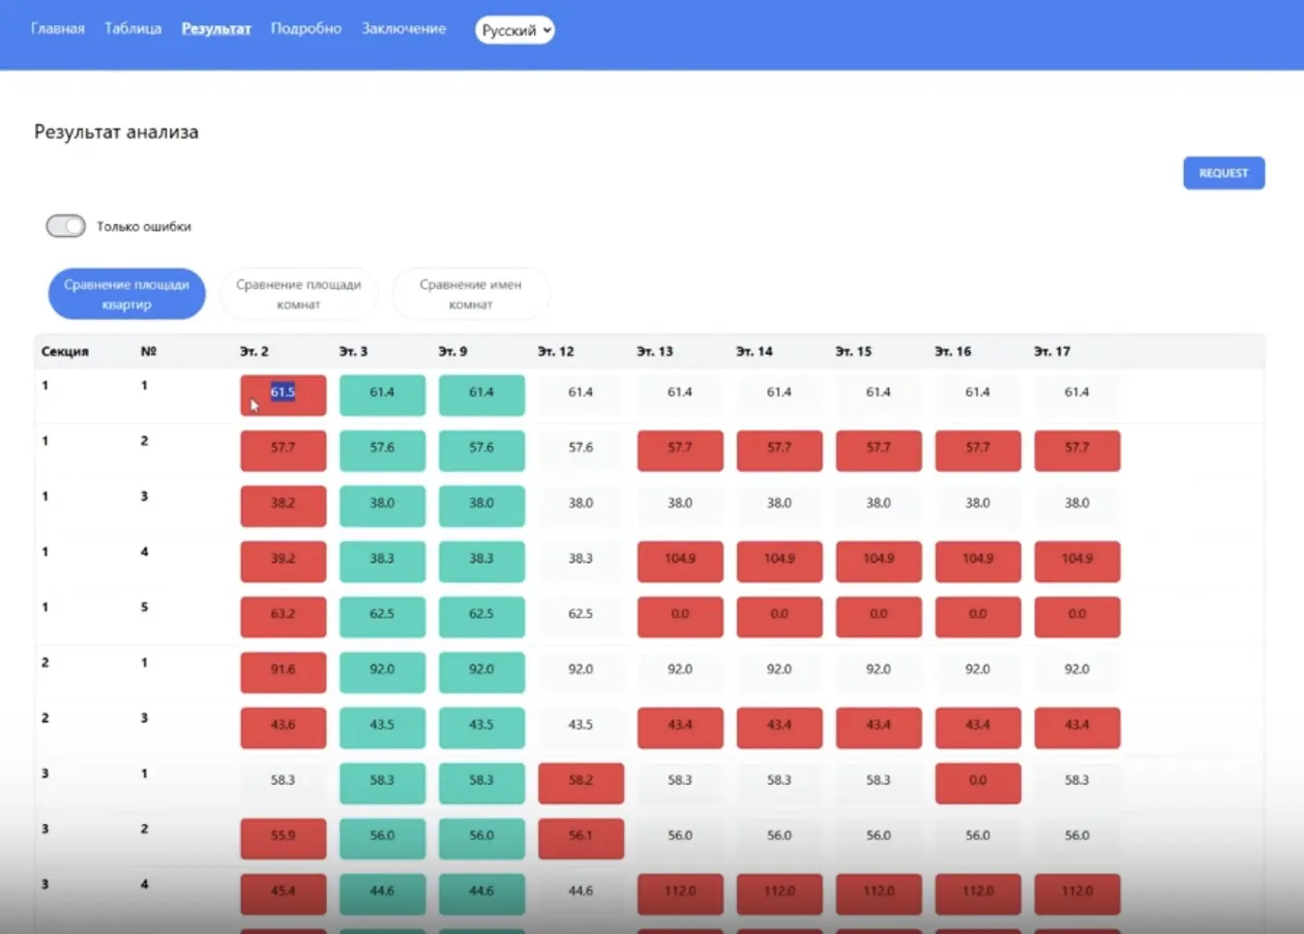Open the Главная navigation link
The height and width of the screenshot is (934, 1304).
57,29
